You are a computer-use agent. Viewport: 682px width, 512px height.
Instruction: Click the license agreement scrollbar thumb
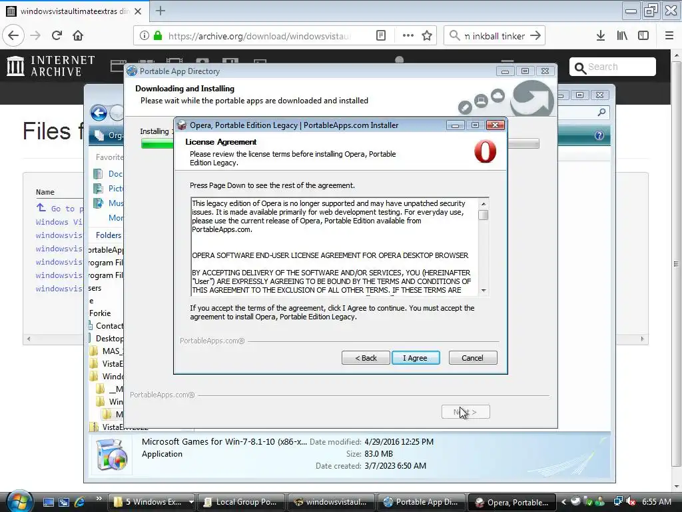tap(484, 215)
